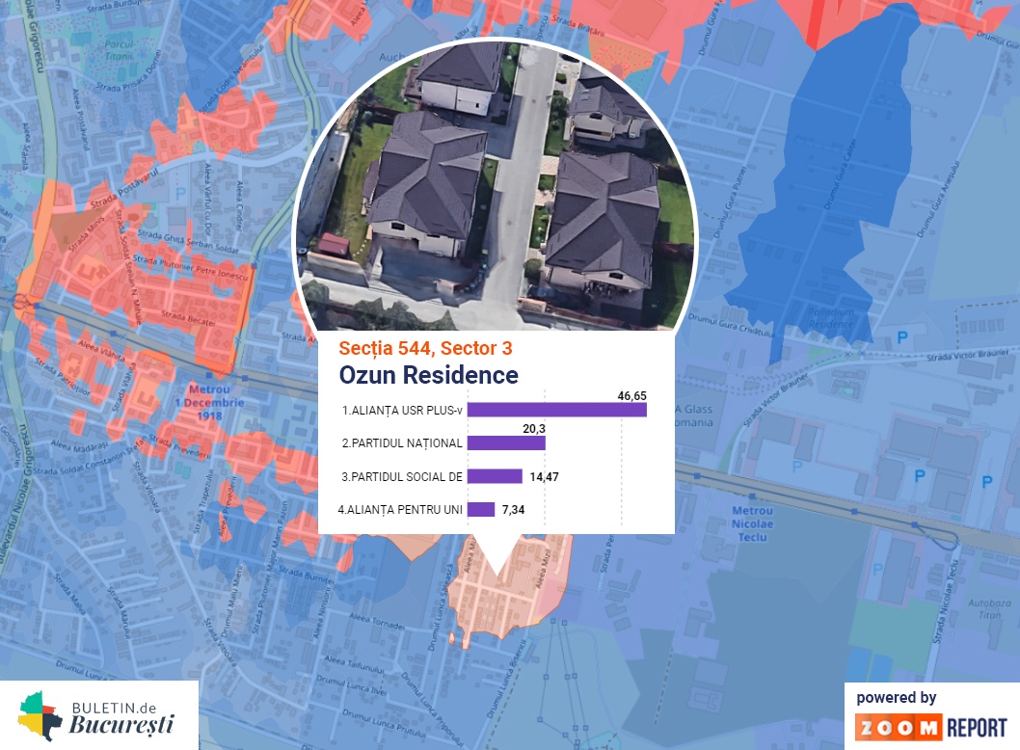1020x750 pixels.
Task: Open the circular satellite photo thumbnail
Action: click(x=494, y=183)
